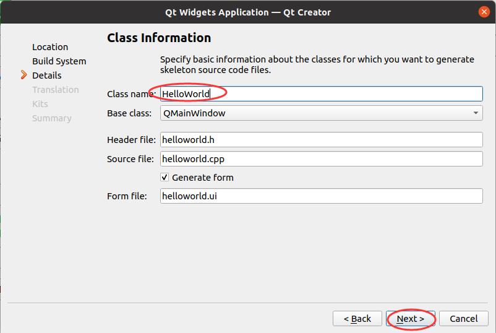Click the Source file label
496x333 pixels.
click(x=130, y=158)
